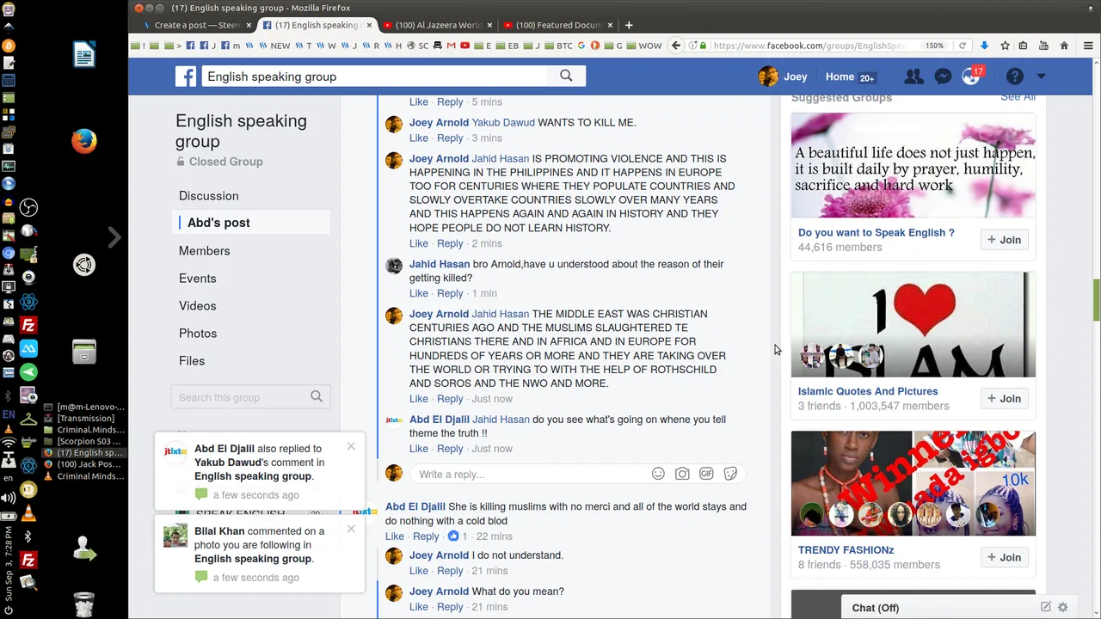Viewport: 1101px width, 619px height.
Task: Click magnifier in Search this group box
Action: pos(317,396)
